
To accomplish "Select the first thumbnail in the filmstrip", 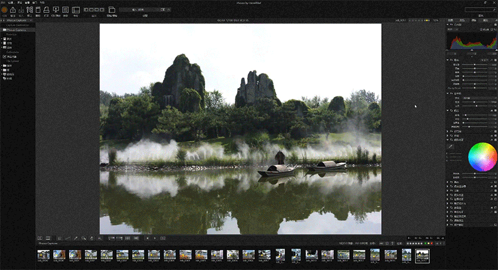I will pos(43,255).
